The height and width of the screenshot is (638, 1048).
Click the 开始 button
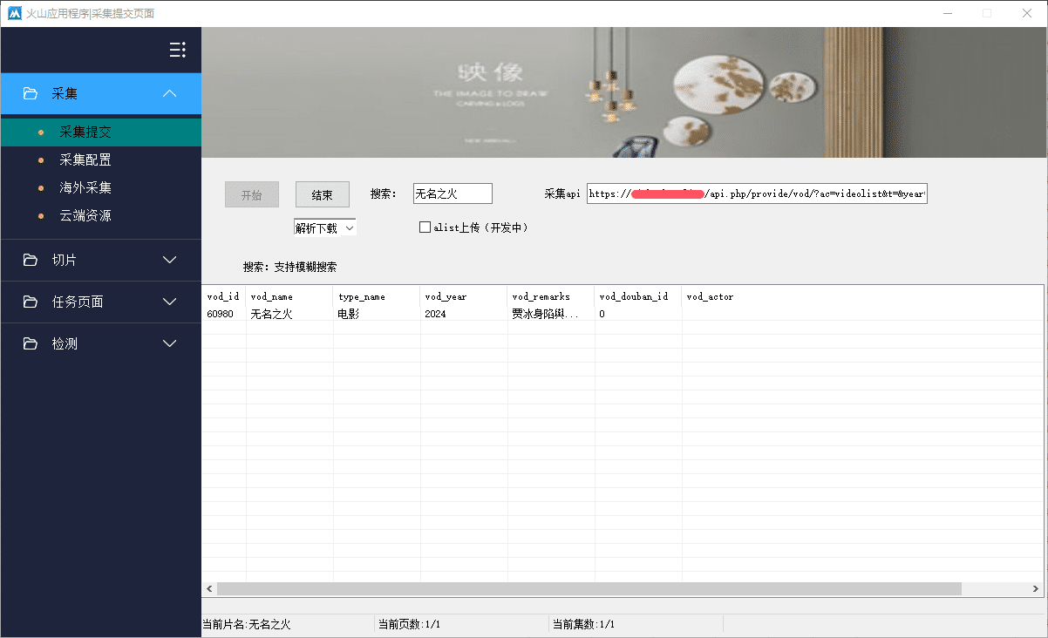[251, 194]
